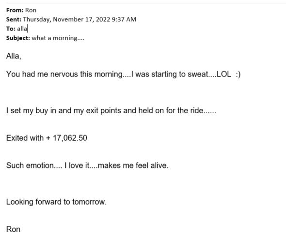The width and height of the screenshot is (286, 239).
Task: Click the sent date November 17, 2022
Action: 81,19
